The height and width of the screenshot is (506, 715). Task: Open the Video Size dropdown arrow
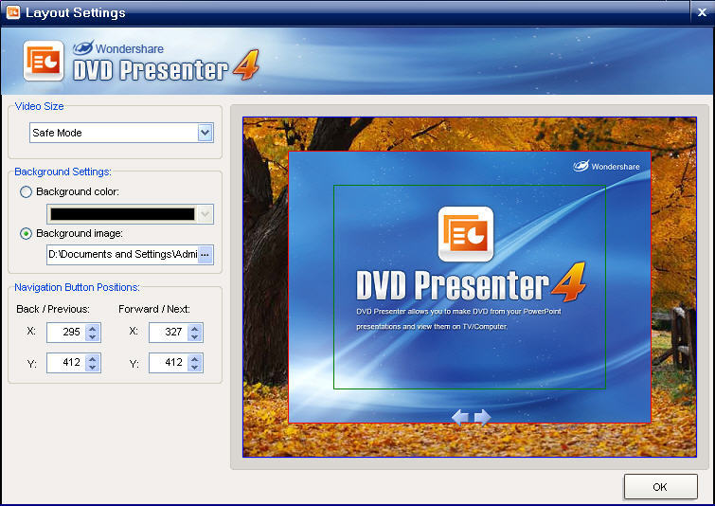pos(206,133)
